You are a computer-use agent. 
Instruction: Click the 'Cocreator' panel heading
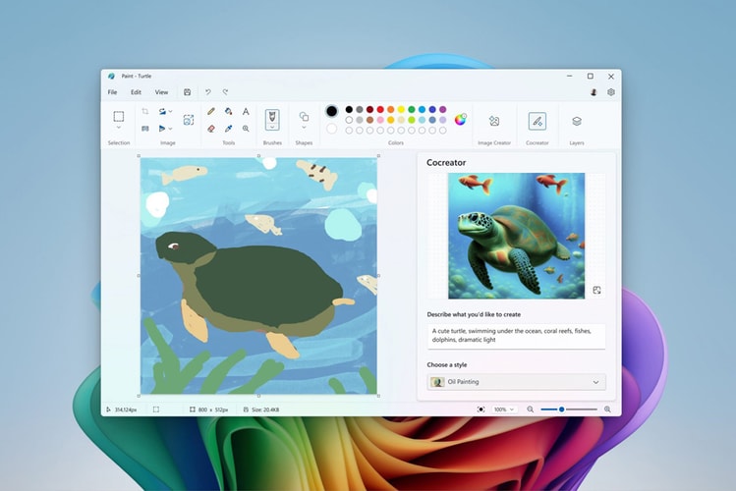[446, 162]
